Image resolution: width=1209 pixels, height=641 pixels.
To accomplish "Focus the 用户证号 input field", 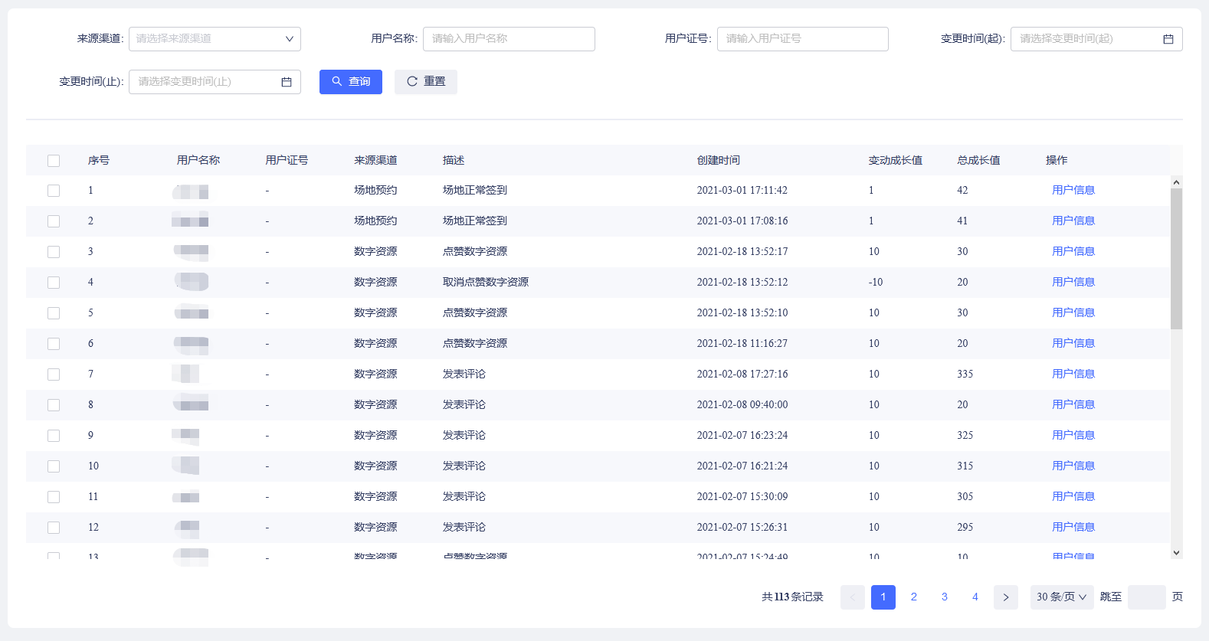I will coord(803,39).
